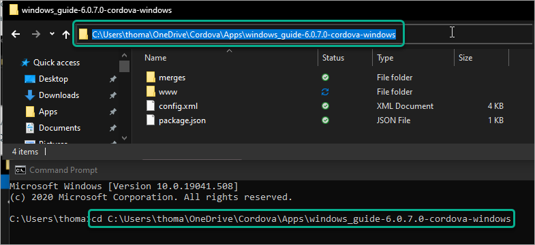
Task: Click the pin icon beside Documents
Action: pos(112,129)
